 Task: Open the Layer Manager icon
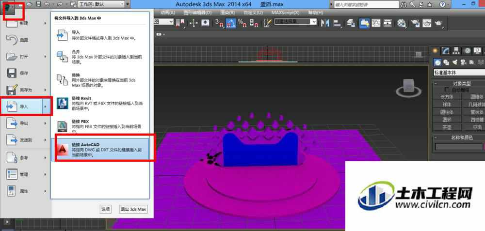coord(351,23)
